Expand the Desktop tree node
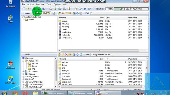The image size is (170, 95). 23,74
